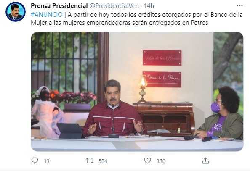Viewport: 250px width, 171px height.
Task: Open the reply speech bubble icon
Action: [x=35, y=160]
